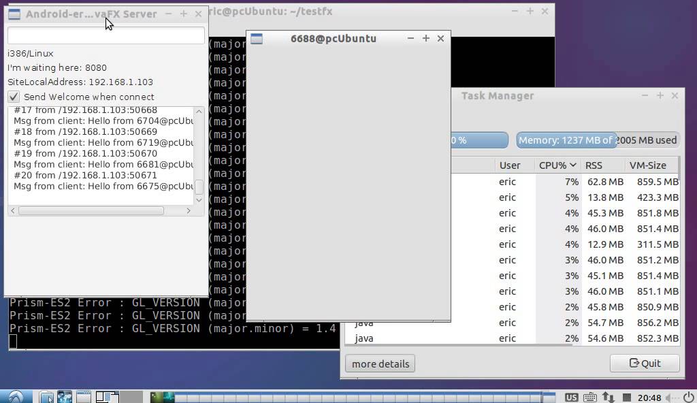Viewport: 697px width, 403px height.
Task: Click the 'SiteLocalAddress: 192.168.1.103' label
Action: pyautogui.click(x=80, y=82)
